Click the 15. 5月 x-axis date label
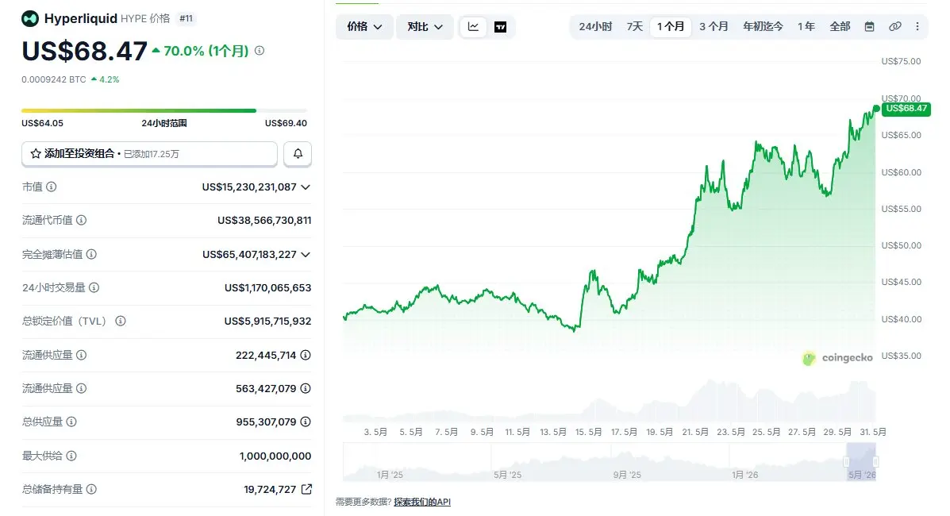 [588, 433]
